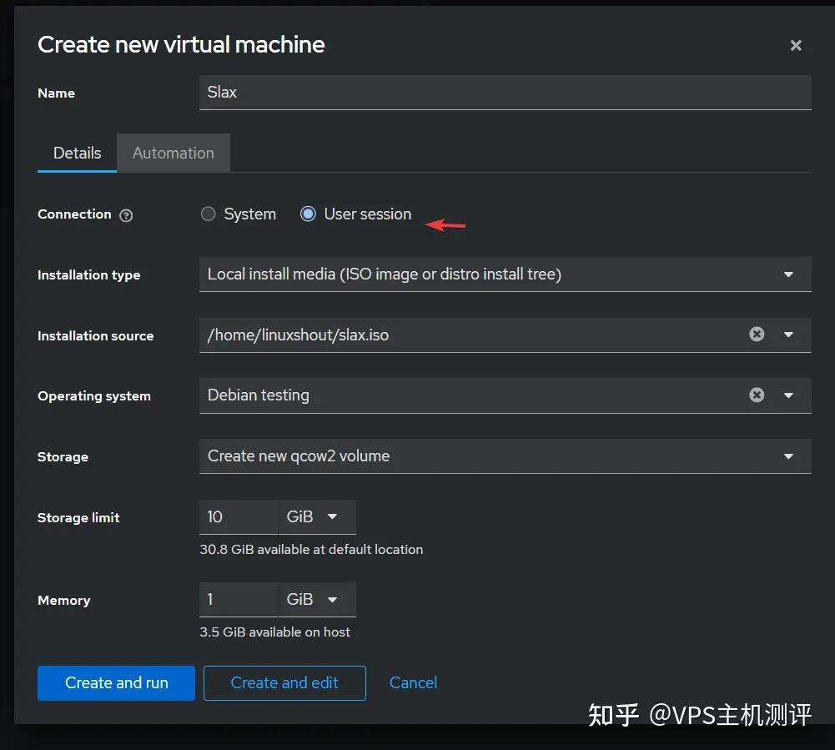The height and width of the screenshot is (750, 835).
Task: Switch to the Automation tab
Action: point(173,153)
